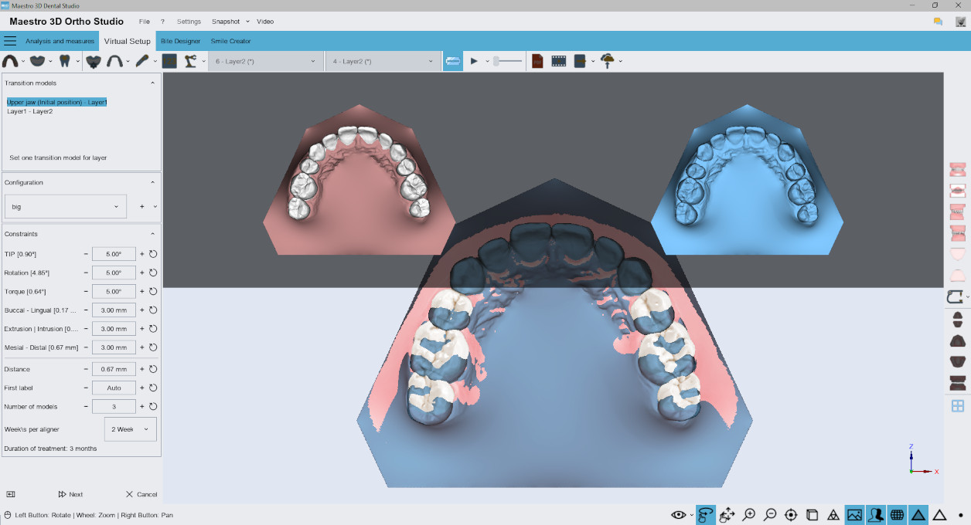Open the Configuration dropdown showing big
The width and height of the screenshot is (971, 525).
click(66, 206)
